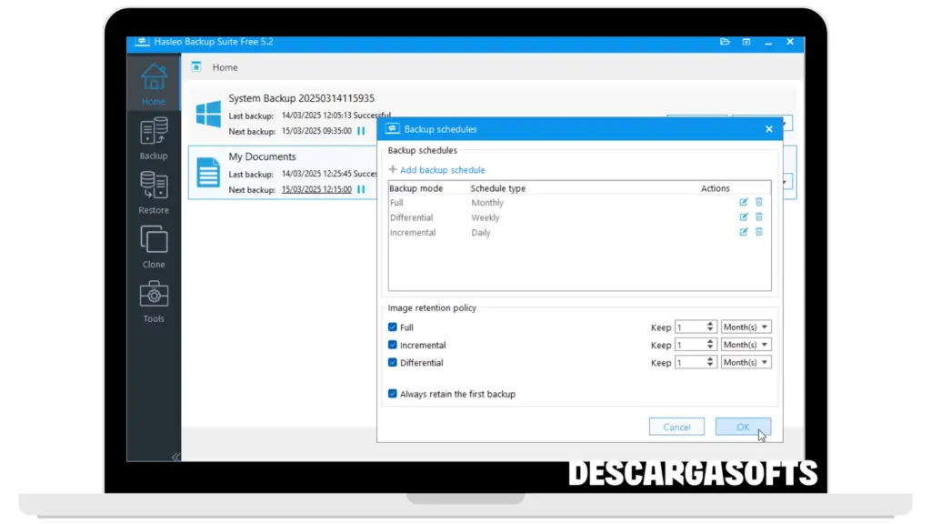Click the Full Keep count field
931x524 pixels.
tap(692, 327)
